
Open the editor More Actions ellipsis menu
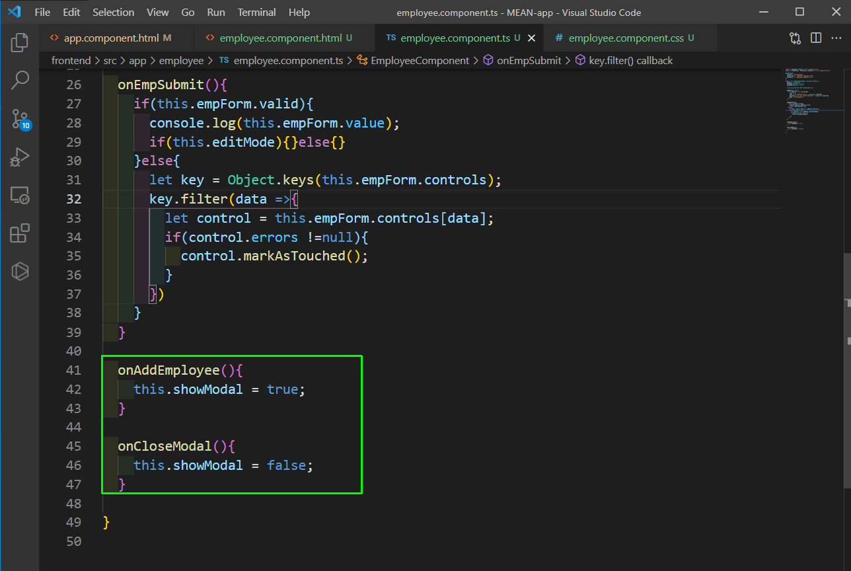point(836,38)
